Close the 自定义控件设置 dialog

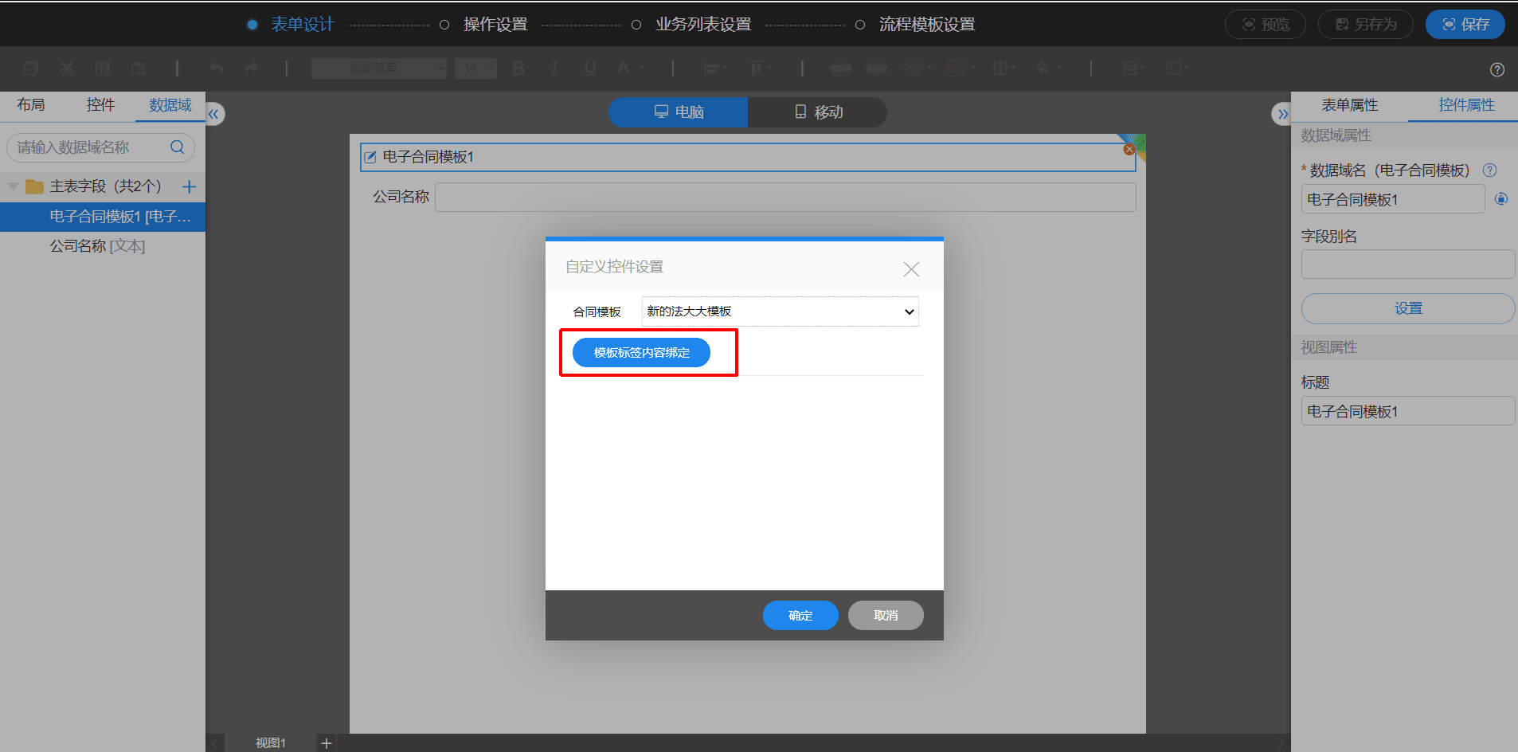911,269
